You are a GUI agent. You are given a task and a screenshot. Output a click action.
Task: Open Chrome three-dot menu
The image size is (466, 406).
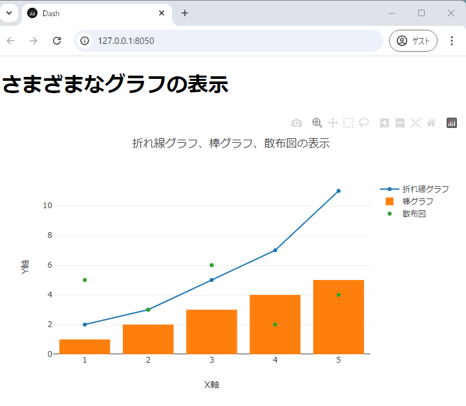(451, 41)
